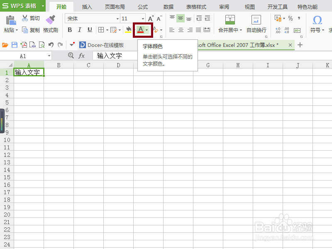Screen dimensions: 332x249
Task: Open the 数据 ribbon tab
Action: click(168, 7)
